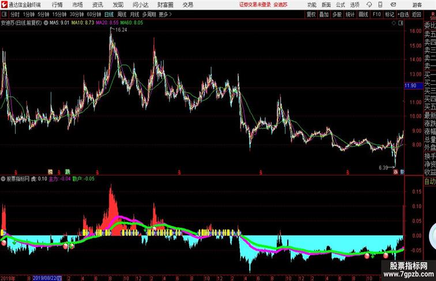Click the 16.24 high price label
This screenshot has width=436, height=281.
coord(121,30)
